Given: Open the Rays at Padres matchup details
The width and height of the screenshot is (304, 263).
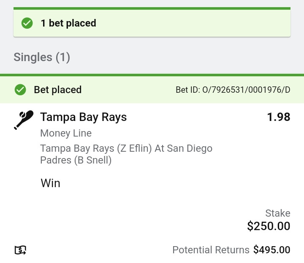Looking at the screenshot, I should click(126, 149).
